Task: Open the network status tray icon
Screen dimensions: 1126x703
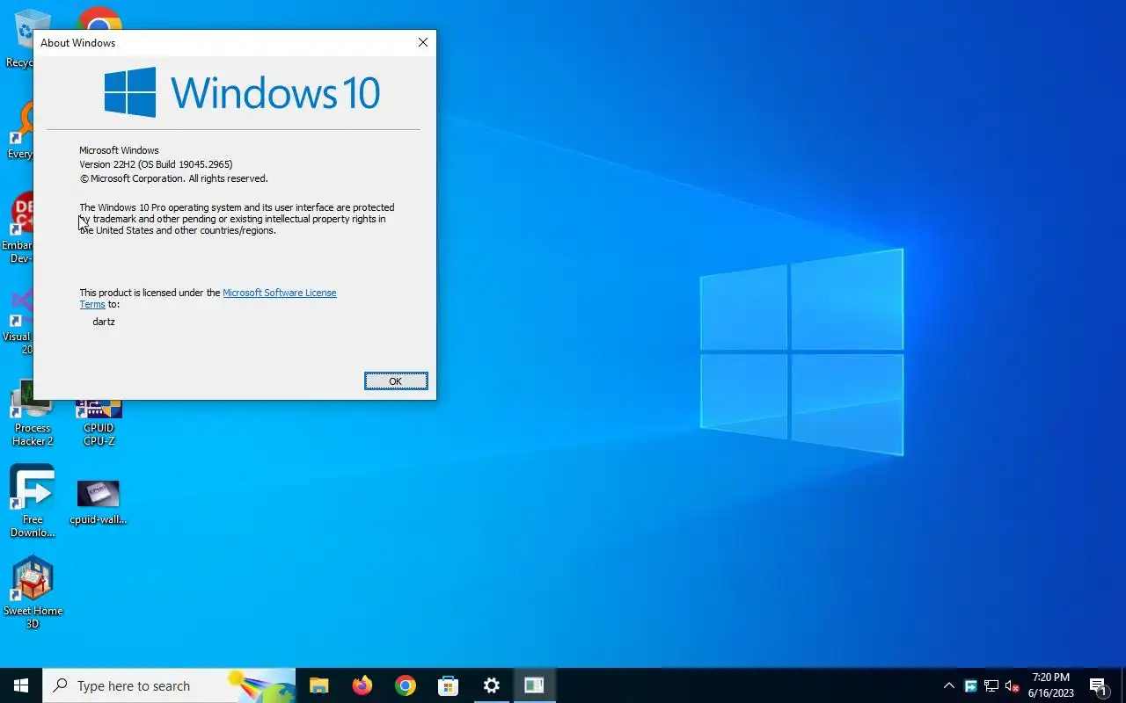Action: 991,685
